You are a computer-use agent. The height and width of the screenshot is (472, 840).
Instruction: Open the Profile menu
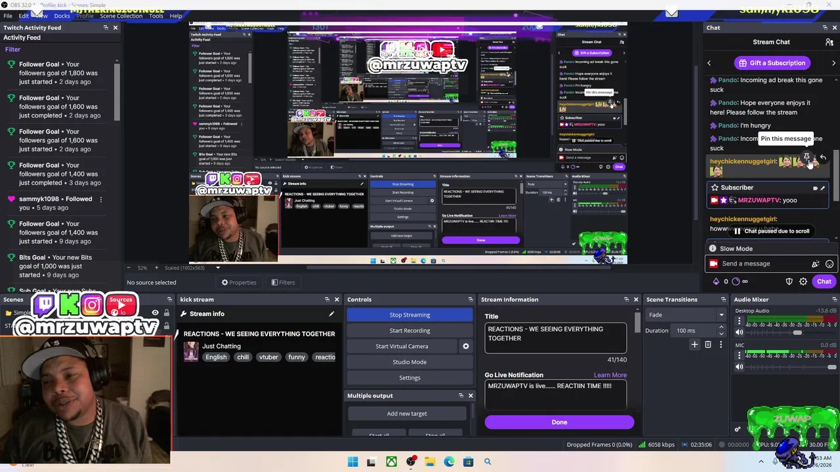[x=85, y=16]
